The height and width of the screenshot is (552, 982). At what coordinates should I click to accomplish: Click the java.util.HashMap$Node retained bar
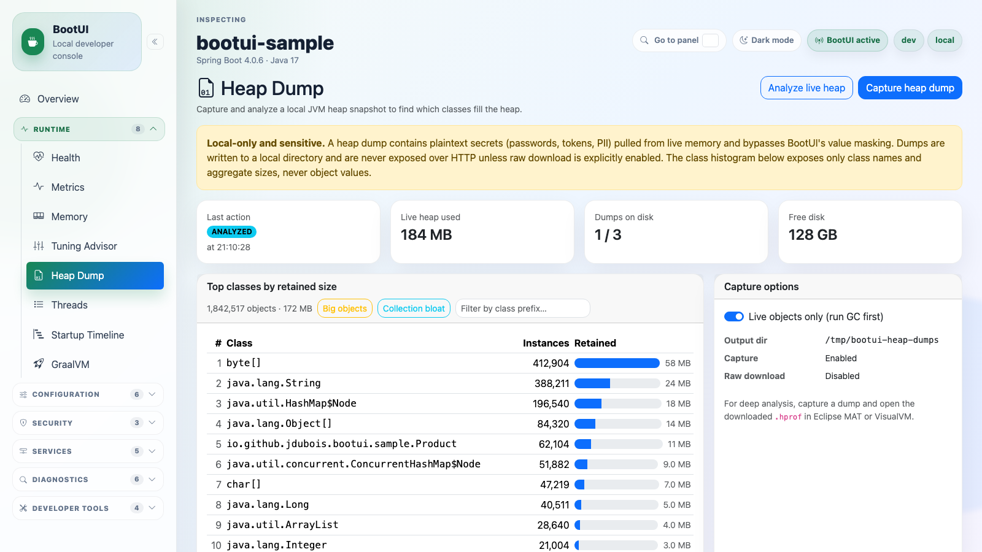point(617,404)
